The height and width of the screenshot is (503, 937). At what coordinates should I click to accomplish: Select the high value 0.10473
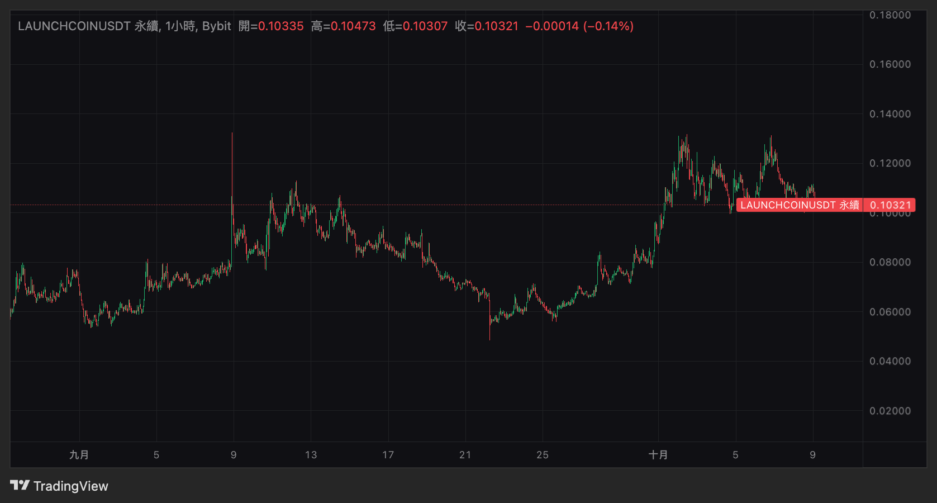tap(353, 26)
